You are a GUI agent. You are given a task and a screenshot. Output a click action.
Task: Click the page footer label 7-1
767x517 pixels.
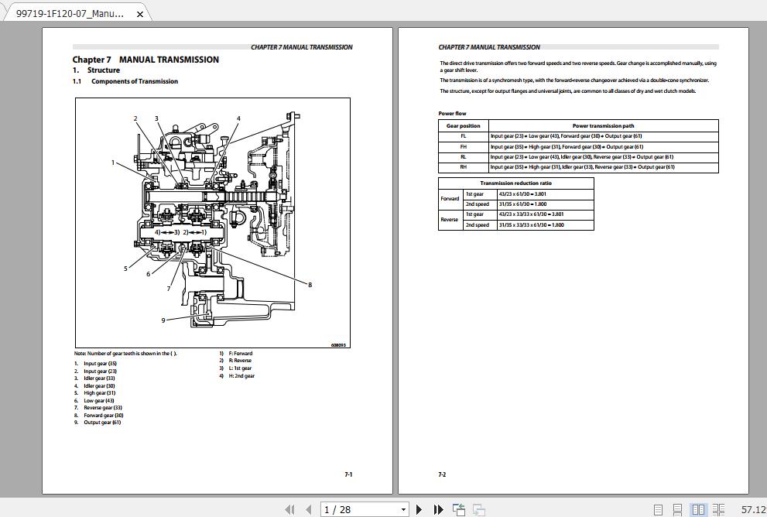pos(348,474)
